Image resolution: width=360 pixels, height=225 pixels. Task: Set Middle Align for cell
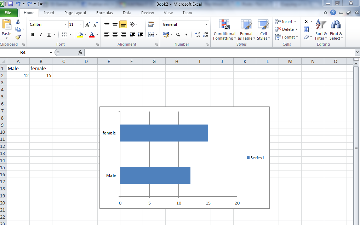(x=115, y=24)
